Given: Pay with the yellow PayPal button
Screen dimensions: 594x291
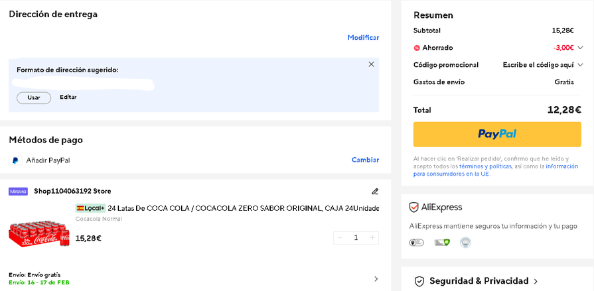Looking at the screenshot, I should [x=497, y=135].
